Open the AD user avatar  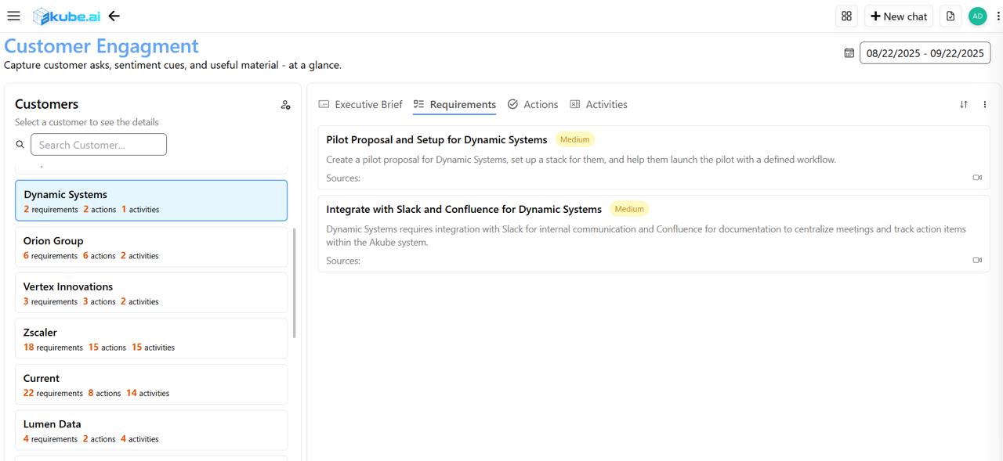[977, 16]
